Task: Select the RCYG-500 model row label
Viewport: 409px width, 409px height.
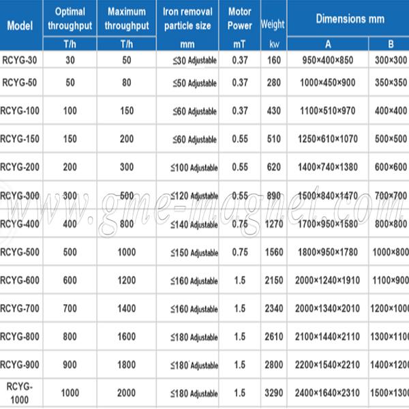Action: (x=19, y=252)
